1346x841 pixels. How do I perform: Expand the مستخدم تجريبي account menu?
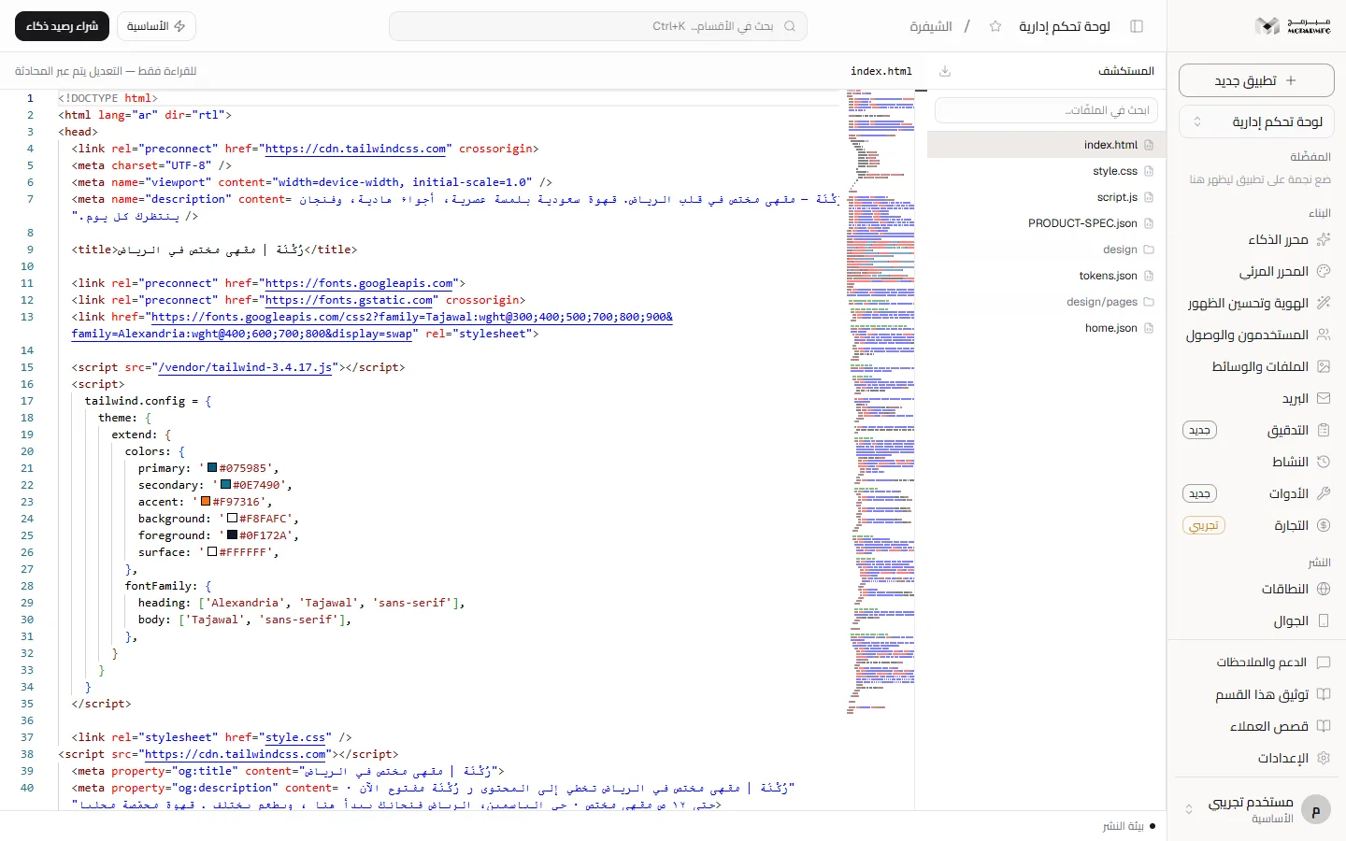pyautogui.click(x=1256, y=809)
